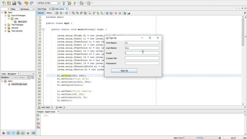Stop macro recording square icon
The height and width of the screenshot is (139, 247).
point(120,13)
